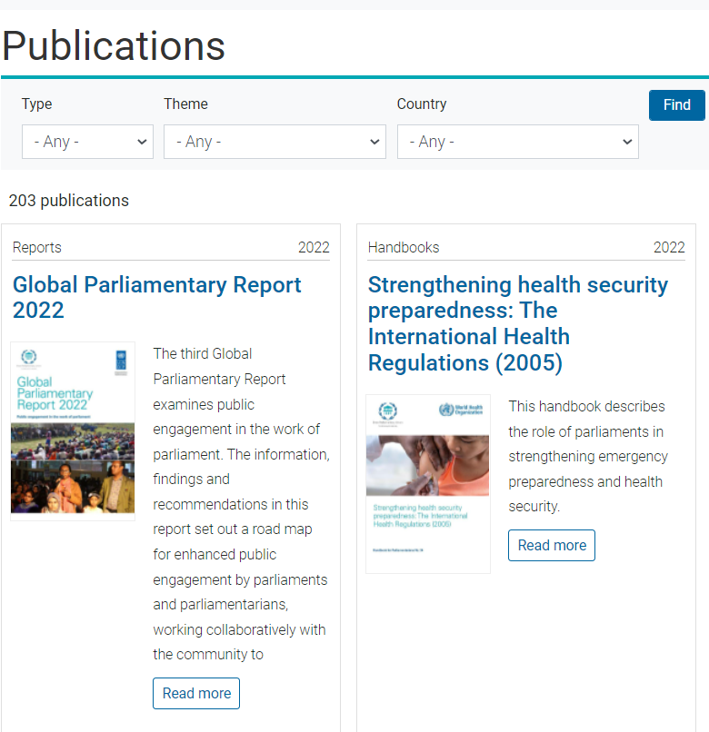Screen dimensions: 709x732
Task: Click the Reports category label
Action: coord(37,247)
